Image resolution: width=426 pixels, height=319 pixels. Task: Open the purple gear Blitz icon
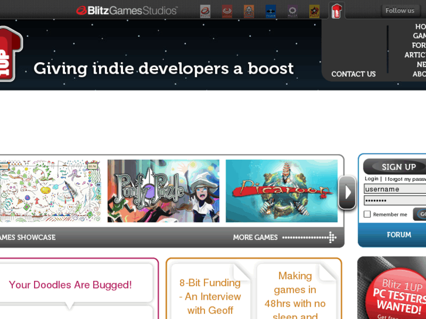click(x=292, y=11)
